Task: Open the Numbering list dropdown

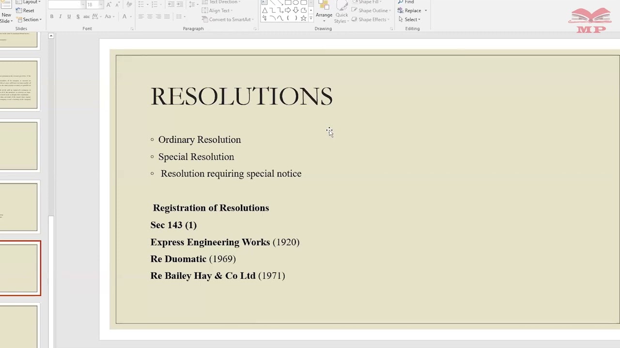Action: tap(161, 4)
